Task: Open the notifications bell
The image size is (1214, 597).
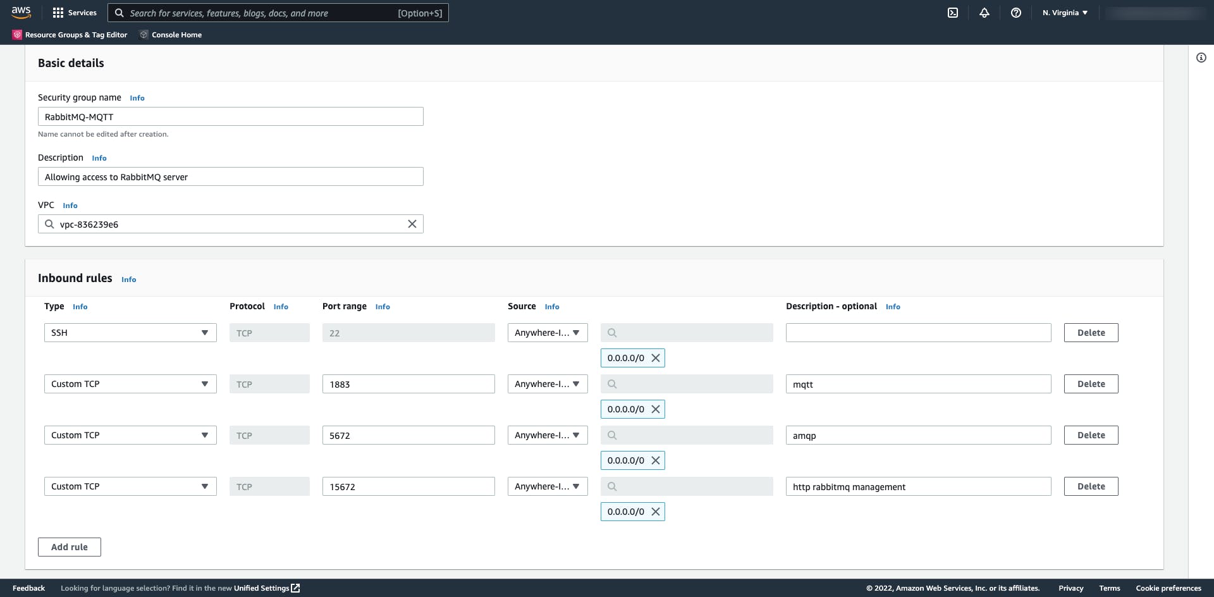Action: [x=984, y=13]
